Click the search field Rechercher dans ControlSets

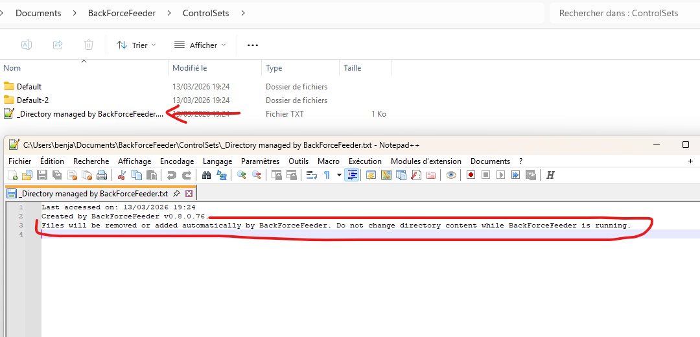pyautogui.click(x=622, y=13)
